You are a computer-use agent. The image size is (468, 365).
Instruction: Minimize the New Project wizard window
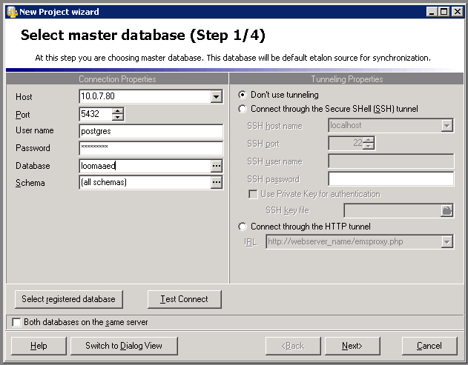pos(432,12)
